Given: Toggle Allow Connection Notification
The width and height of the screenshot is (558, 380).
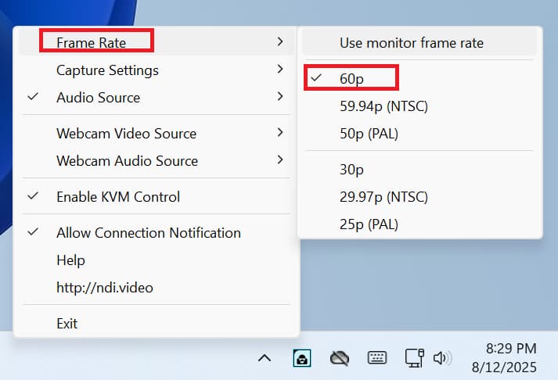Looking at the screenshot, I should click(148, 232).
